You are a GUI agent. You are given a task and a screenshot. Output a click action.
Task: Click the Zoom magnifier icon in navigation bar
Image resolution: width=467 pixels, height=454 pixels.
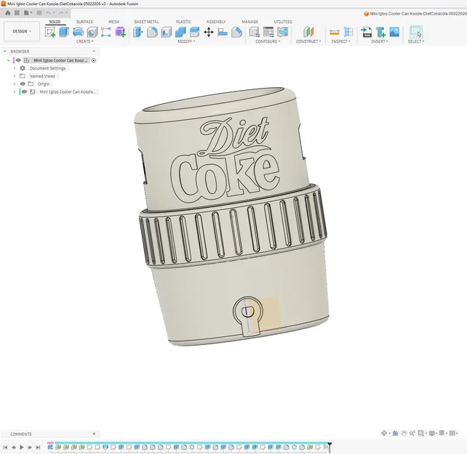click(412, 433)
